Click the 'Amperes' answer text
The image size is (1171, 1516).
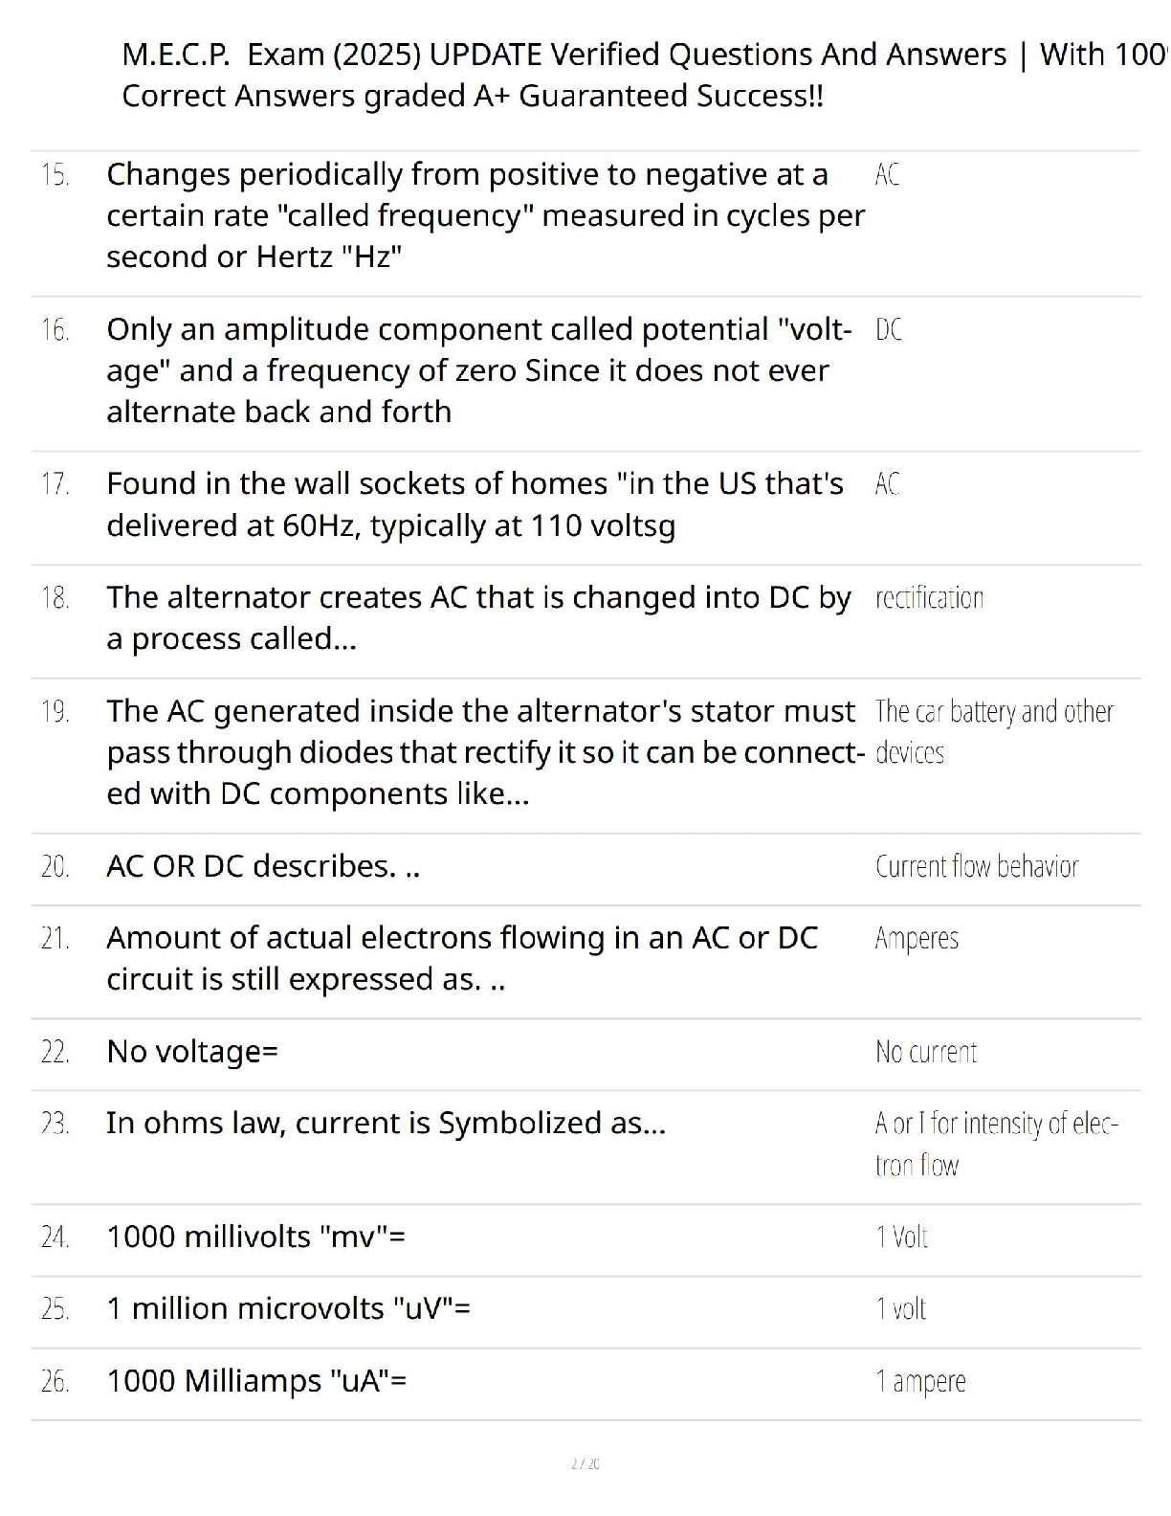click(917, 939)
